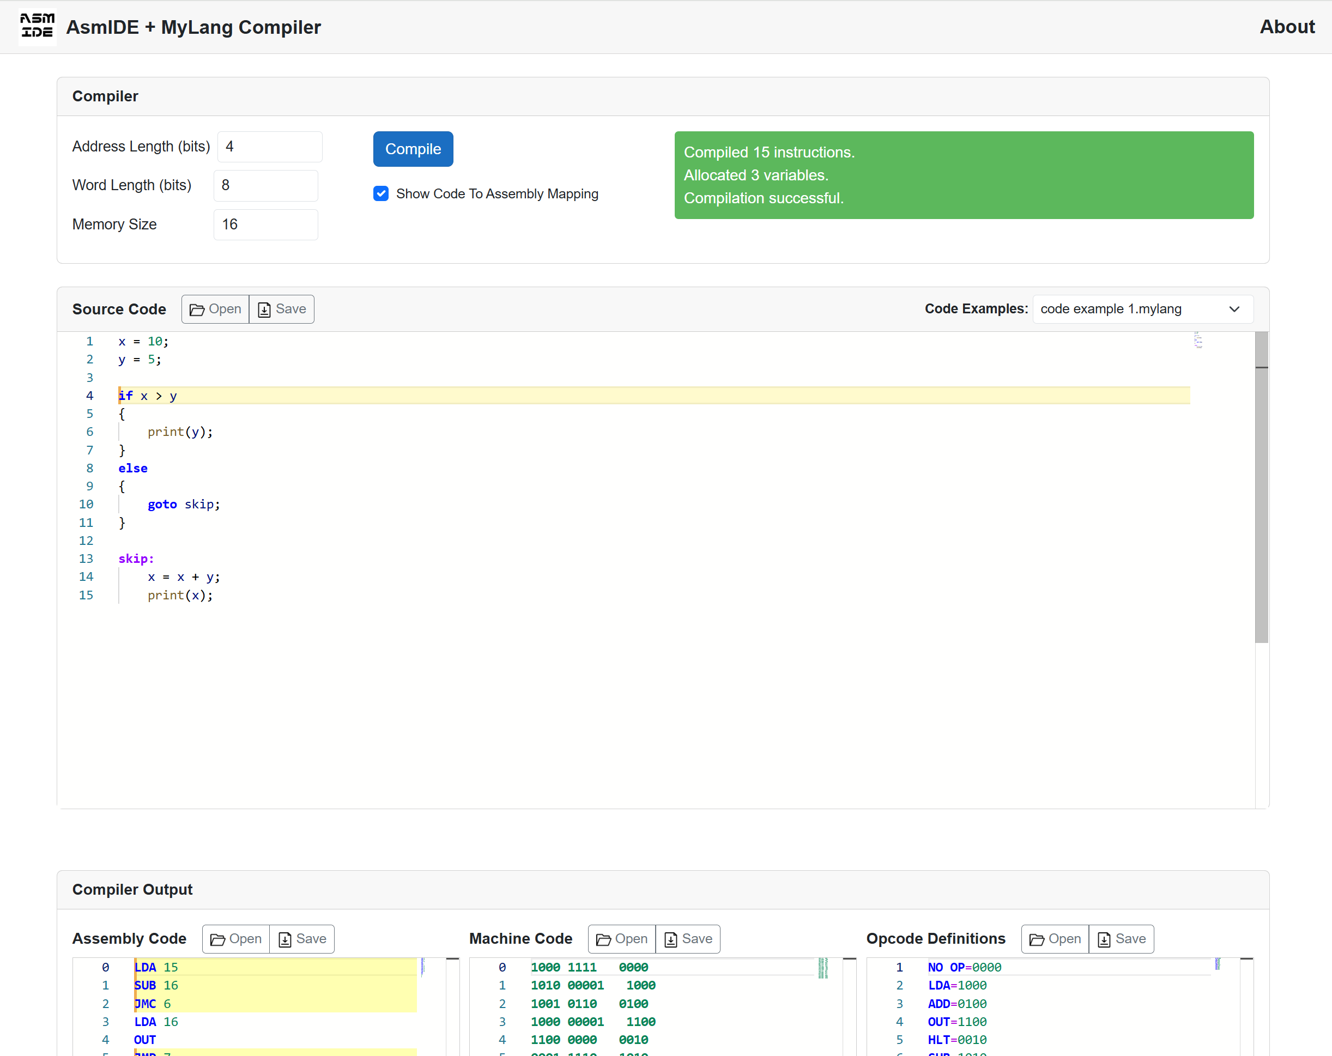Save the Machine Code output
Screen dimensions: 1332x1056
point(688,939)
